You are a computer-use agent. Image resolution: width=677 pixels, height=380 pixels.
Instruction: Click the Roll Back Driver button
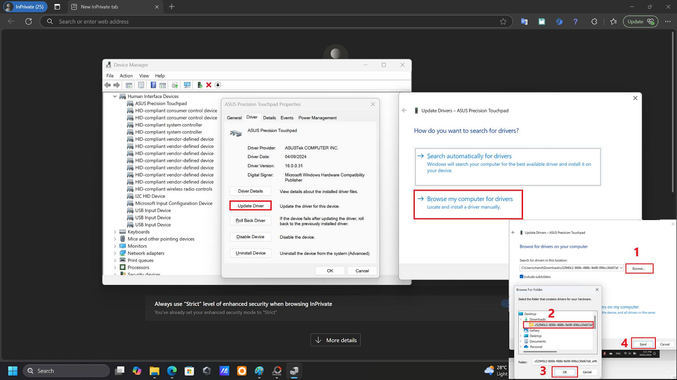[x=250, y=220]
